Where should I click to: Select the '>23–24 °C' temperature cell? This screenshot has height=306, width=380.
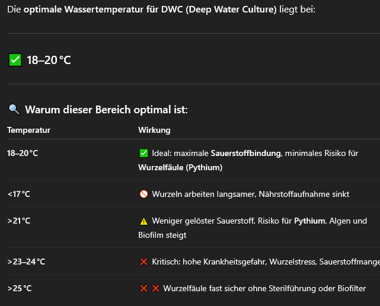coord(26,262)
